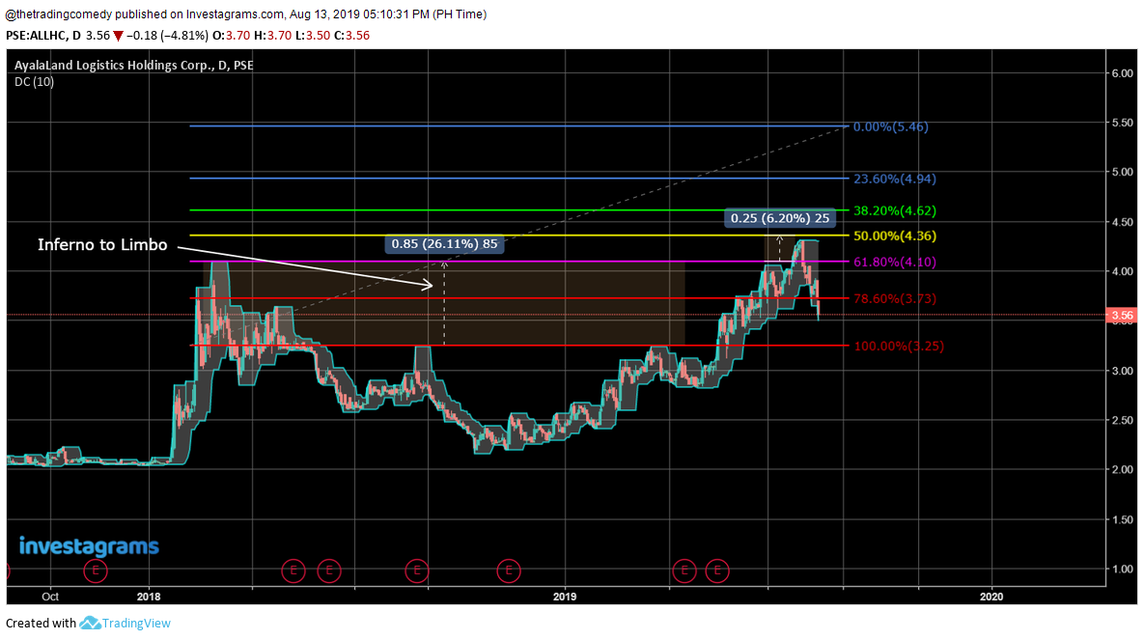Screen dimensions: 1144x640
Task: Click the 5.00 price axis label
Action: pos(1123,172)
